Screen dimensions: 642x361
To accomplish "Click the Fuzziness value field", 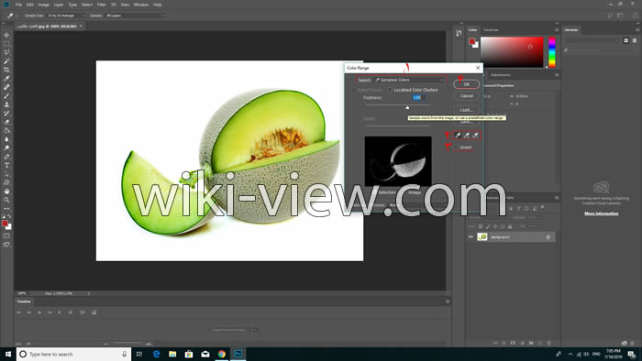I will tap(418, 98).
